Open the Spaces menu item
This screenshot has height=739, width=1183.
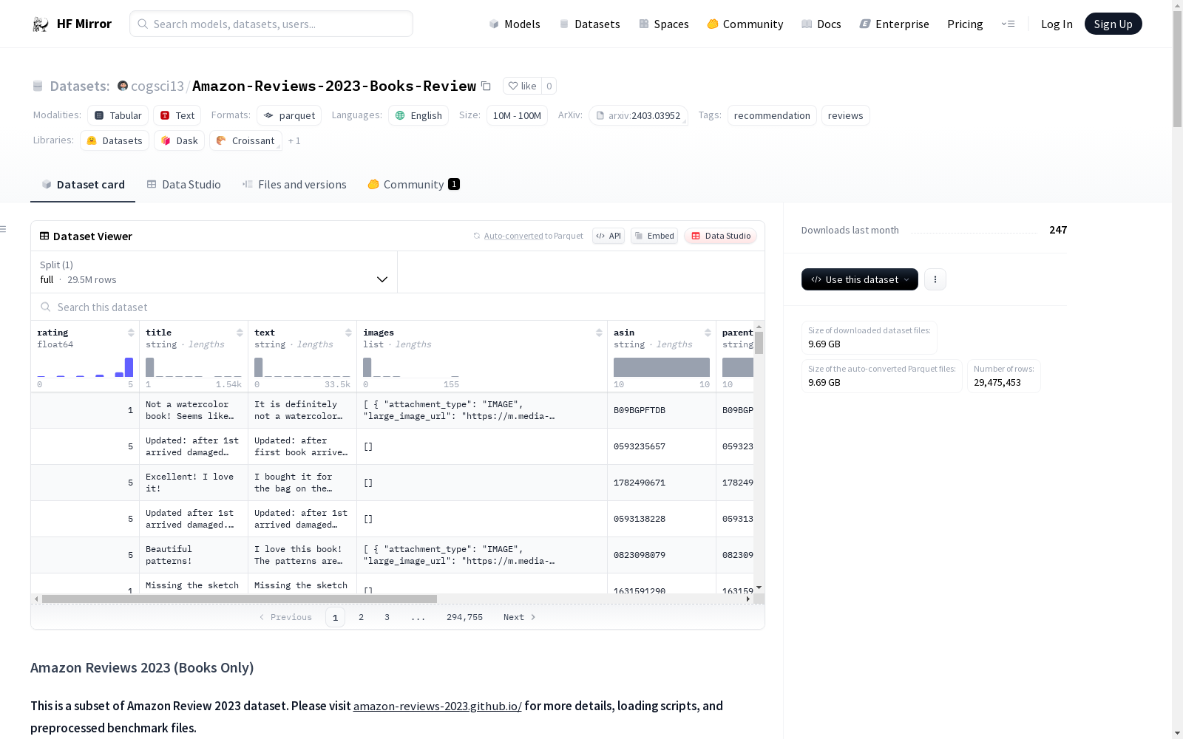[664, 24]
